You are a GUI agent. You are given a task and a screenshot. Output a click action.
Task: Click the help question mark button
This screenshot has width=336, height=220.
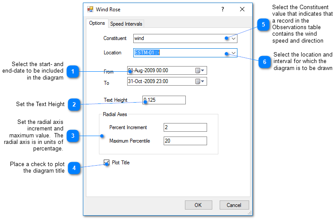coord(223,9)
